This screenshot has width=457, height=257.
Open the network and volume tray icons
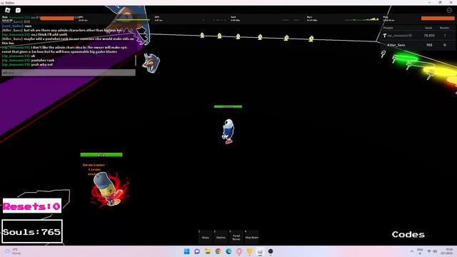pyautogui.click(x=432, y=251)
